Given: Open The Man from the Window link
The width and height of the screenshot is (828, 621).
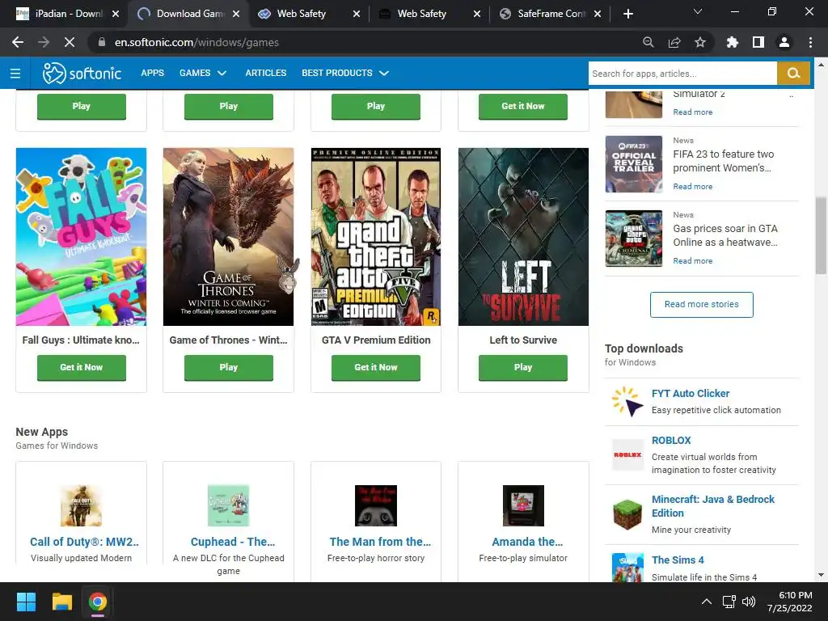Looking at the screenshot, I should click(x=380, y=542).
